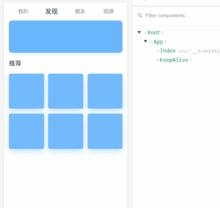Screen dimensions: 220x208
Task: Click the magnifier icon beside Filter components
Action: (x=140, y=16)
